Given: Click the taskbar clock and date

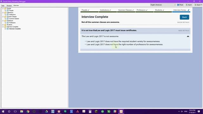Looking at the screenshot, I should point(192,111).
